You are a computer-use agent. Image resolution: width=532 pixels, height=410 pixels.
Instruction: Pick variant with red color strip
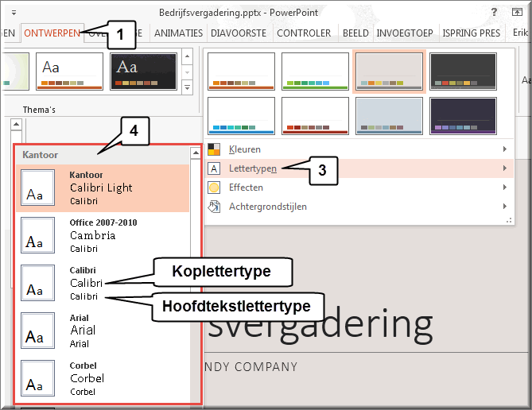(315, 116)
